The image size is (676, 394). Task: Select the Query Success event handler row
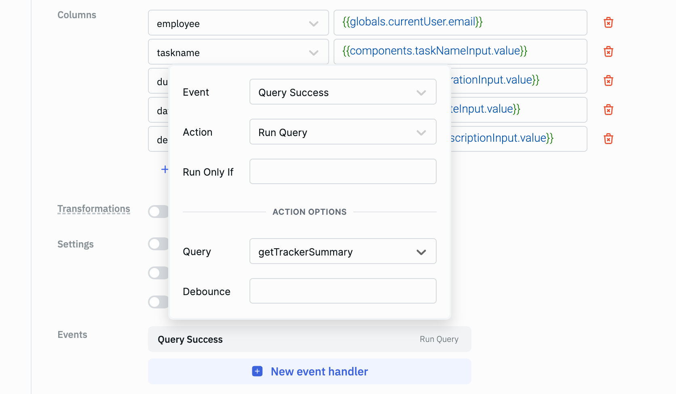309,340
